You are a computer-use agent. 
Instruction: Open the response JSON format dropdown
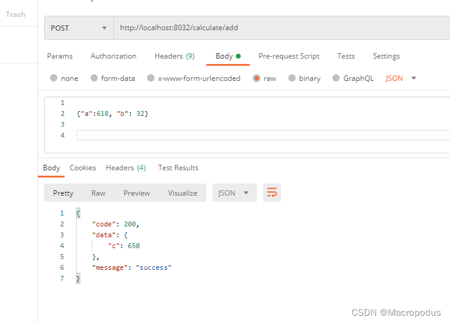[234, 193]
